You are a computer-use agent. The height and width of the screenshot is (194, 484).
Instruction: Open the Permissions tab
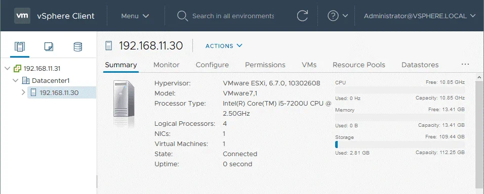265,65
